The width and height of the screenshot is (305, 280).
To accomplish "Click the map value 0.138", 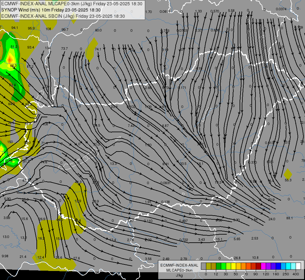I will point(165,202).
